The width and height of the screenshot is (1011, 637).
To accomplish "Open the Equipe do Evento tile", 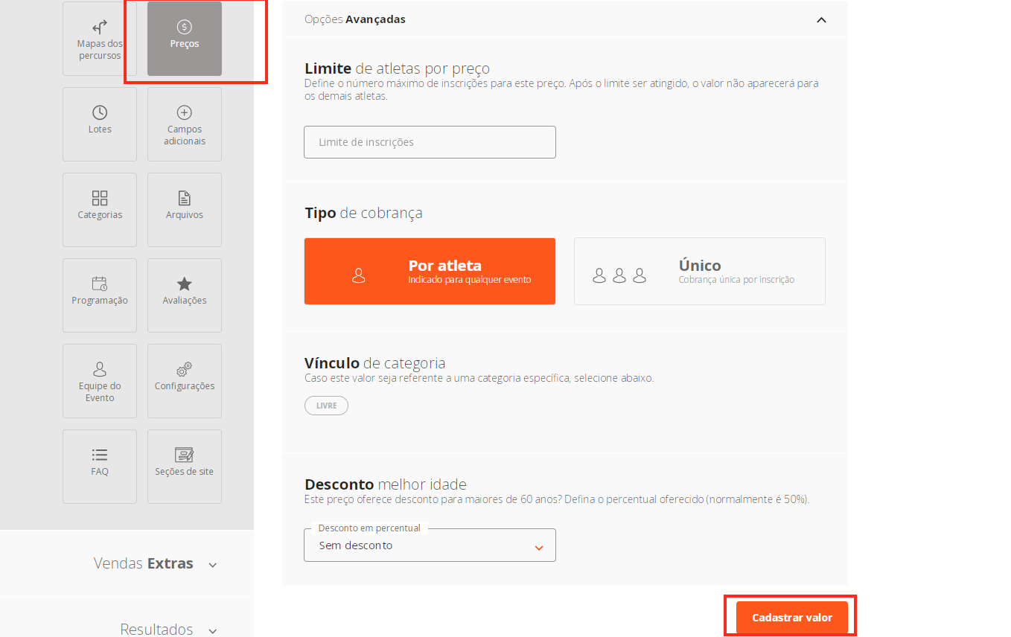I will [100, 381].
